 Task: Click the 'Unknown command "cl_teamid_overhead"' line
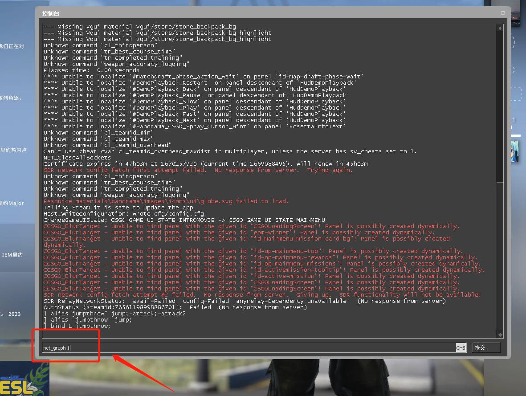pyautogui.click(x=107, y=145)
